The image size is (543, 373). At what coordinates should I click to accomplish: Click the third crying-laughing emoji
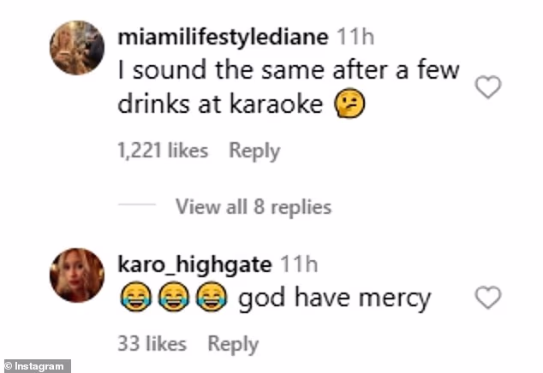[x=208, y=299]
